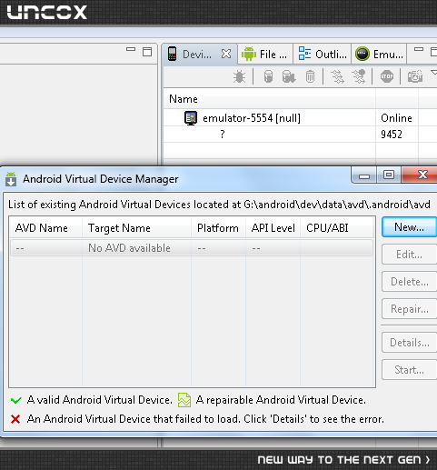Click the Delete... button

click(409, 282)
